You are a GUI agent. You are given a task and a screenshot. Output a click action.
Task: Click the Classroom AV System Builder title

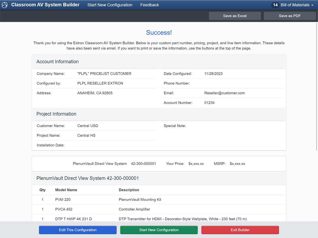click(x=45, y=5)
